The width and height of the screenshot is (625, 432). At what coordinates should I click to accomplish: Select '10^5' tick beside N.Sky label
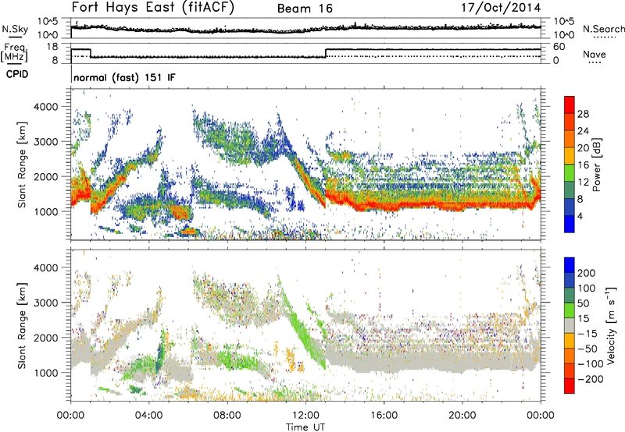pyautogui.click(x=48, y=22)
